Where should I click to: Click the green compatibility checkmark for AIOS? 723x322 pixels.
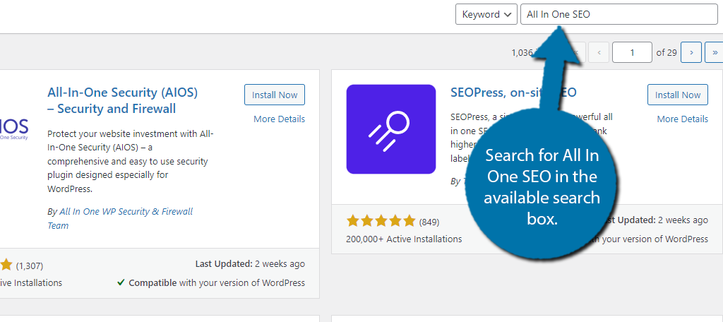coord(121,282)
